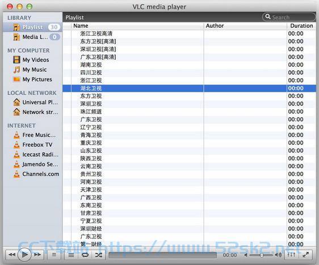Image resolution: width=319 pixels, height=265 pixels.
Task: Click in the Search field of playlist
Action: (x=289, y=17)
